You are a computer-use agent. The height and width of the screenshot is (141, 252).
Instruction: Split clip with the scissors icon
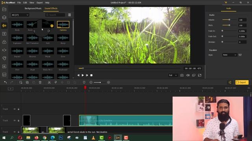point(49,82)
